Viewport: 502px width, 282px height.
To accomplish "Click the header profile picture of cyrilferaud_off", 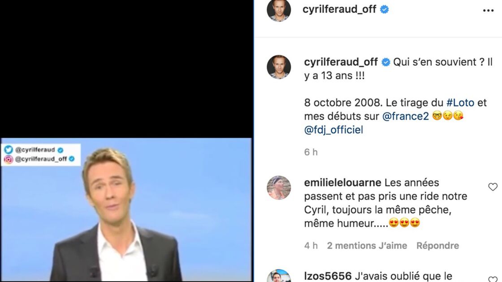I will 279,10.
